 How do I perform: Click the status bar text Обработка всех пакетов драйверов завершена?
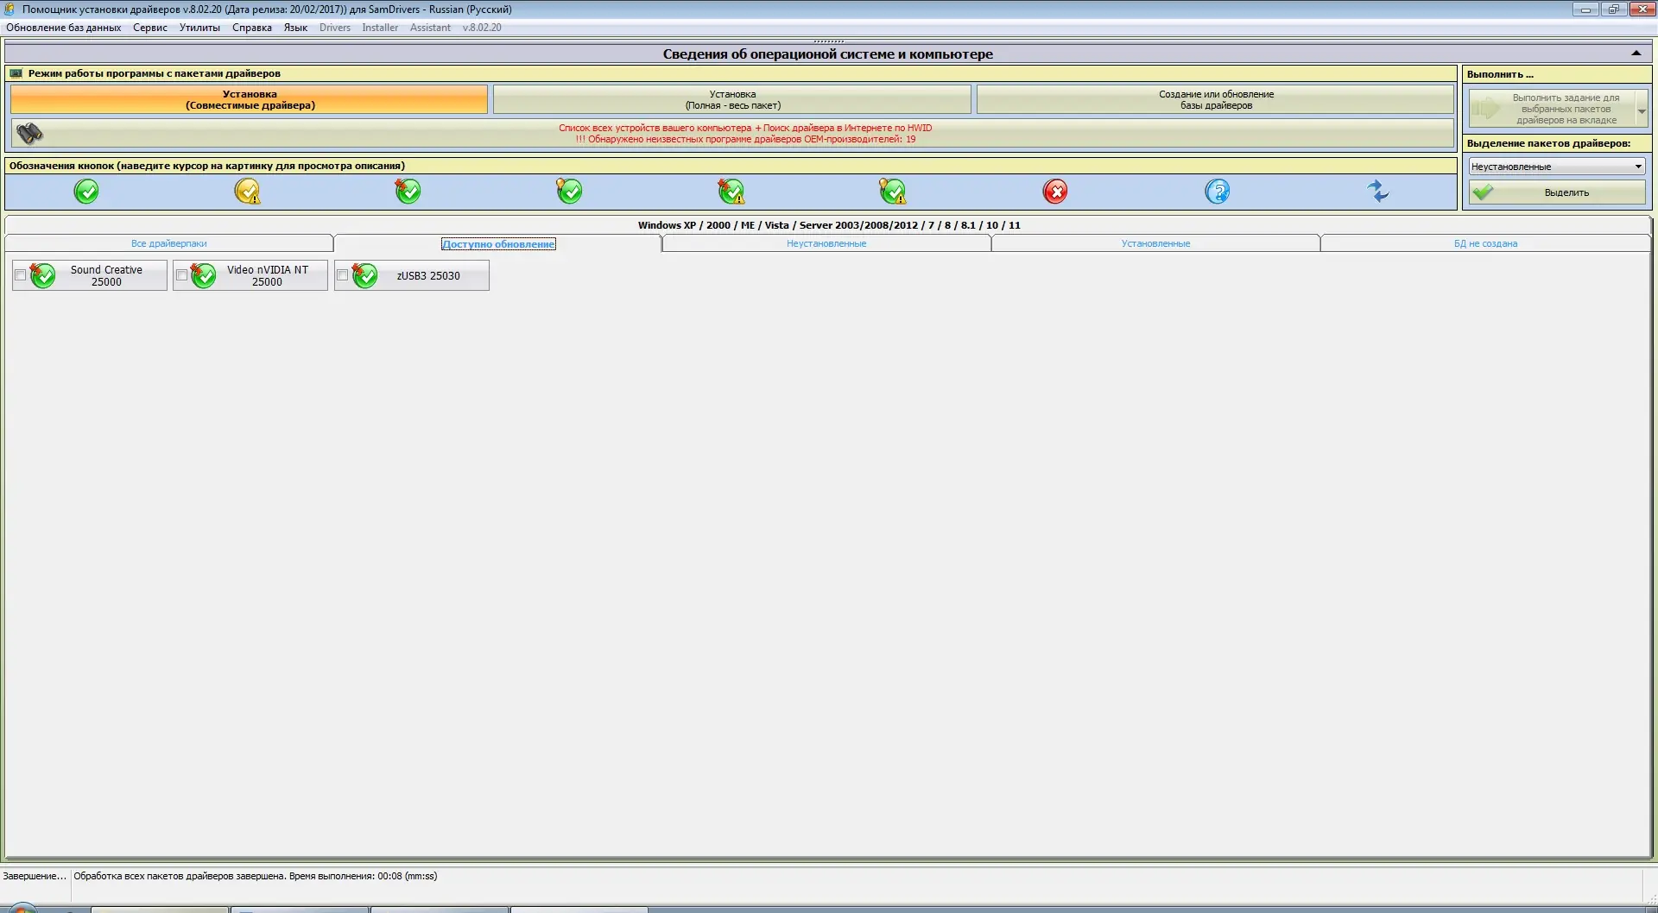[x=256, y=876]
